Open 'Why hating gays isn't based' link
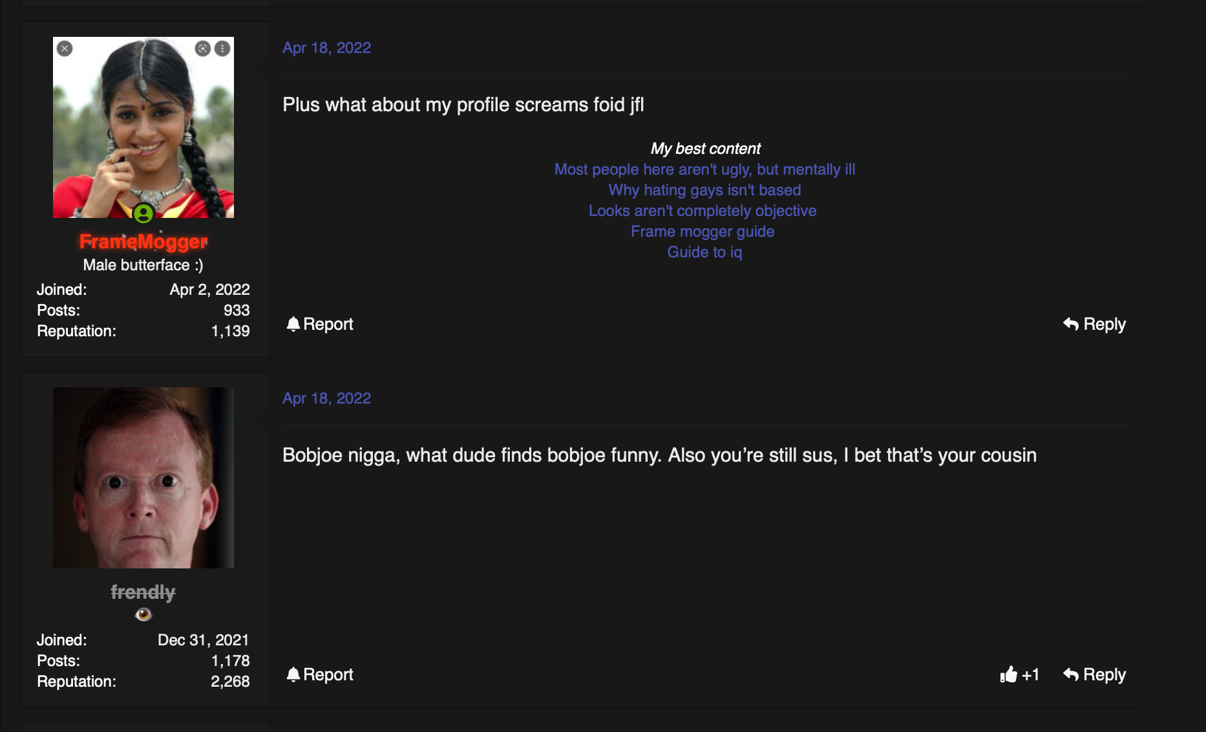 coord(704,190)
